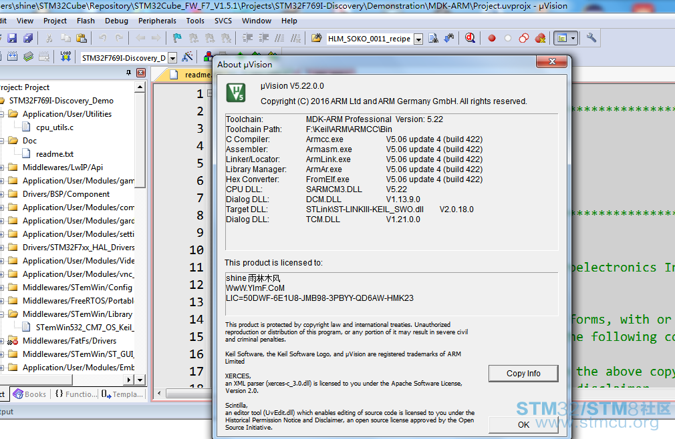Click the Save All icon
The width and height of the screenshot is (675, 439).
(x=29, y=38)
